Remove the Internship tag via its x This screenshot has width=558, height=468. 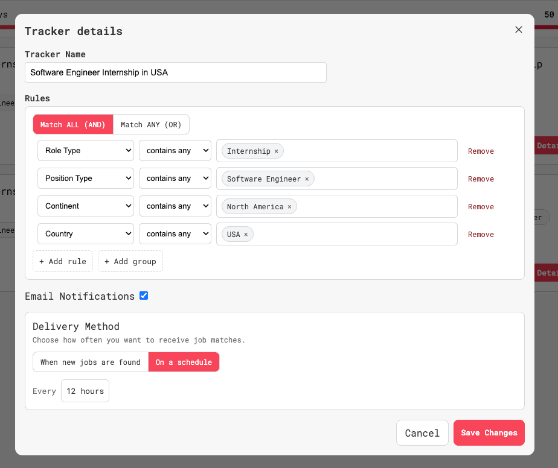point(277,151)
